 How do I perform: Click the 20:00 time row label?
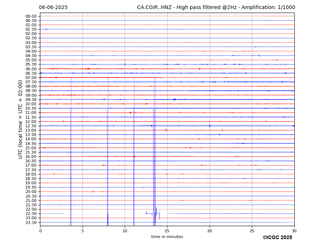[x=31, y=192]
